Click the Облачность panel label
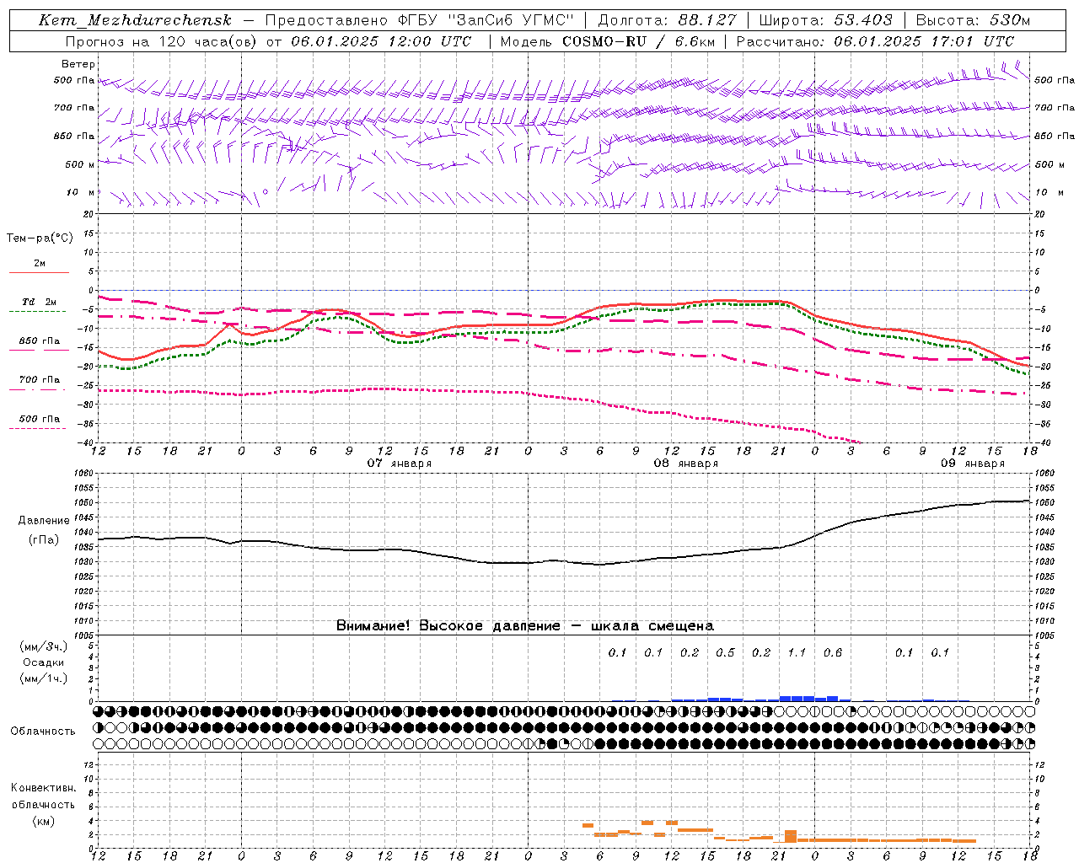Screen dimensions: 1079x863 [43, 731]
